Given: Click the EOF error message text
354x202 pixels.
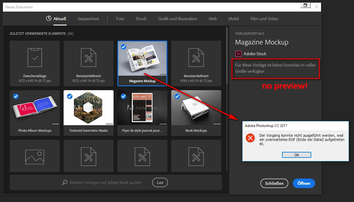Looking at the screenshot, I should tap(302, 139).
